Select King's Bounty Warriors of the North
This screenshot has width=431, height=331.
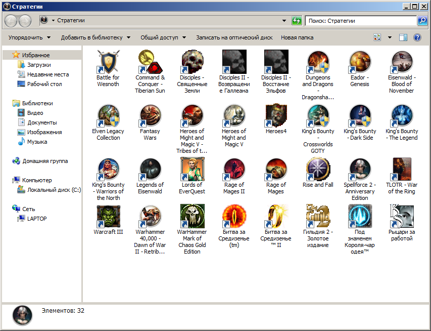point(108,179)
